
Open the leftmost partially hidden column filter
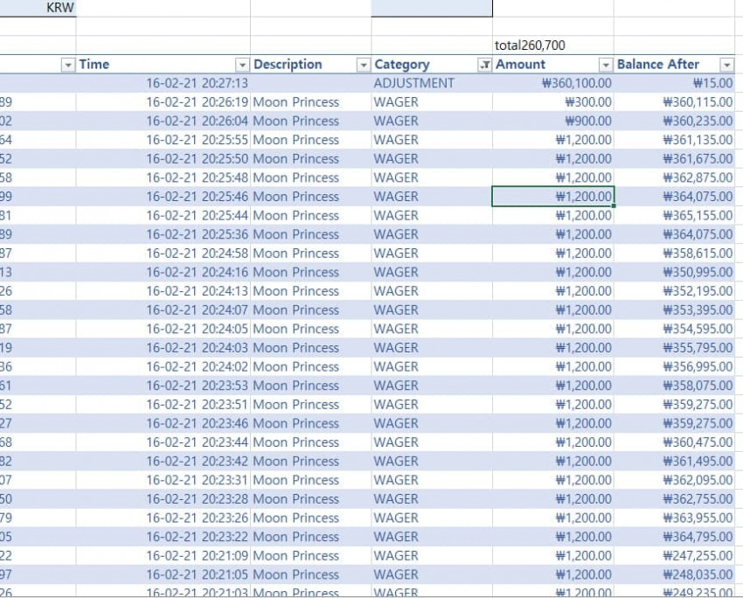[x=68, y=65]
